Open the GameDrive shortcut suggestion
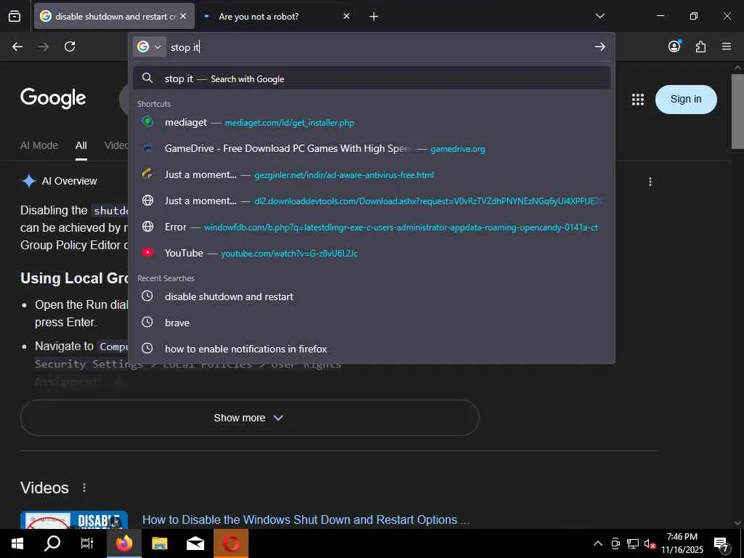 pos(371,148)
